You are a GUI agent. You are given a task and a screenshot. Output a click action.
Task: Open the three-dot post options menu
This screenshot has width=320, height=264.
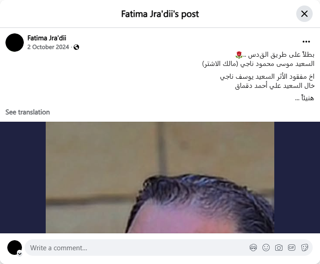click(x=306, y=42)
